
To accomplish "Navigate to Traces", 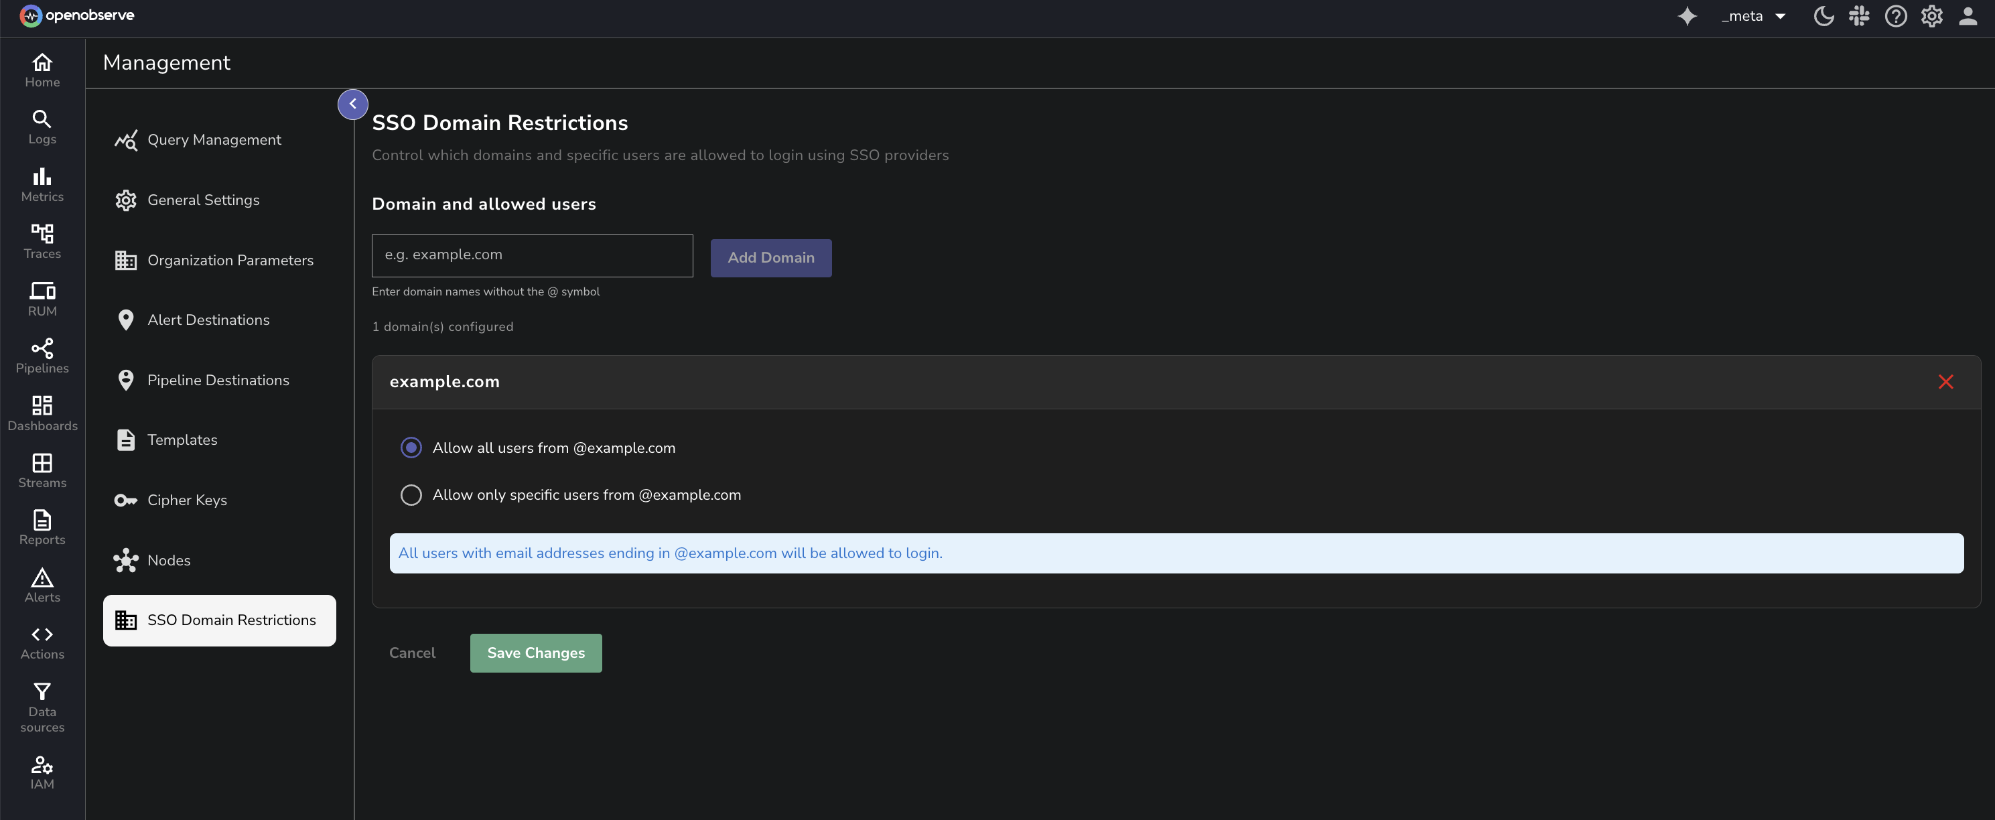I will (x=42, y=241).
